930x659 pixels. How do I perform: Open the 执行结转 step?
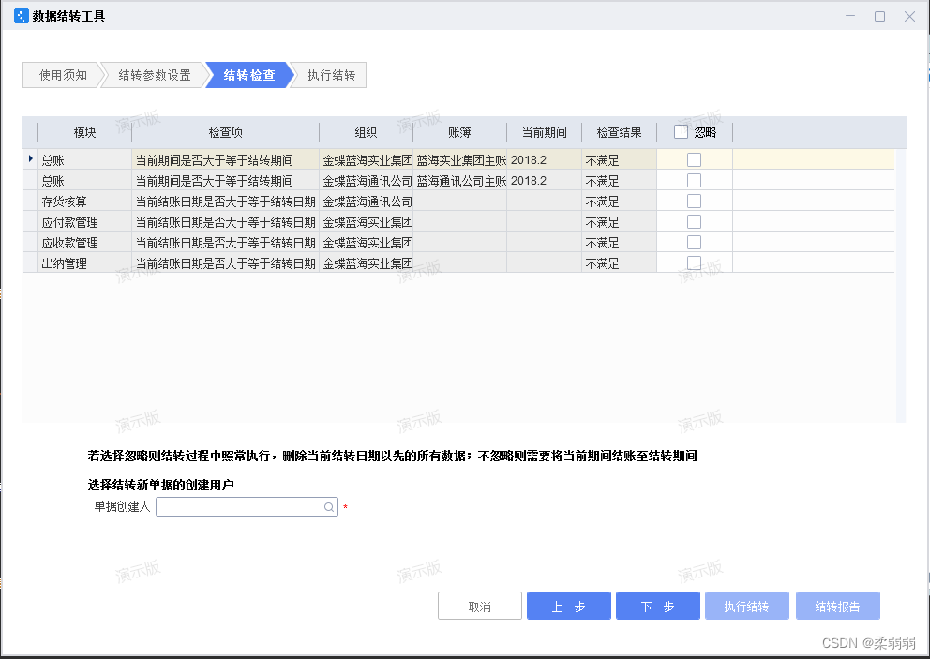point(328,75)
